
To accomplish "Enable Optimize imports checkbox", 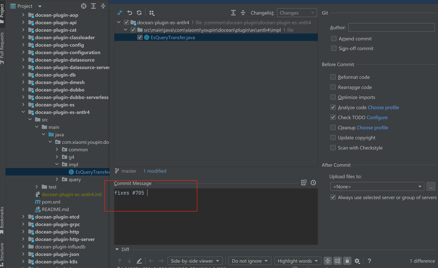I will pos(333,97).
